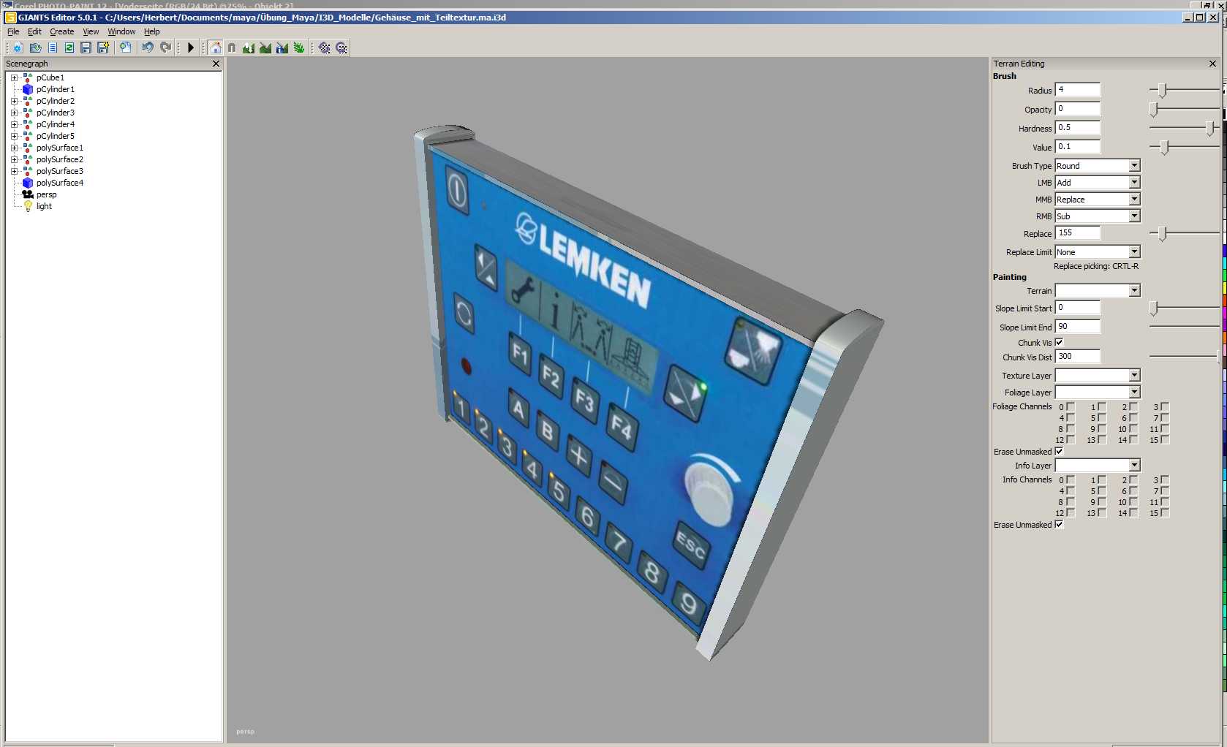Image resolution: width=1227 pixels, height=747 pixels.
Task: Toggle the magnet snap icon
Action: click(232, 48)
